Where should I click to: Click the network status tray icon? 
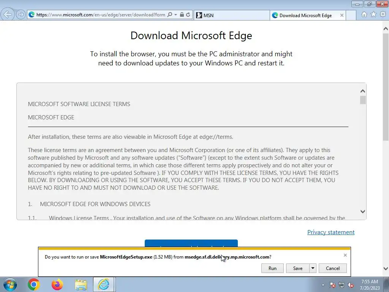(342, 285)
